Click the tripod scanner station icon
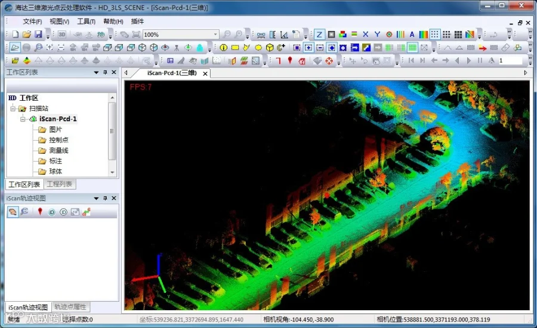The width and height of the screenshot is (537, 328). pos(177,48)
